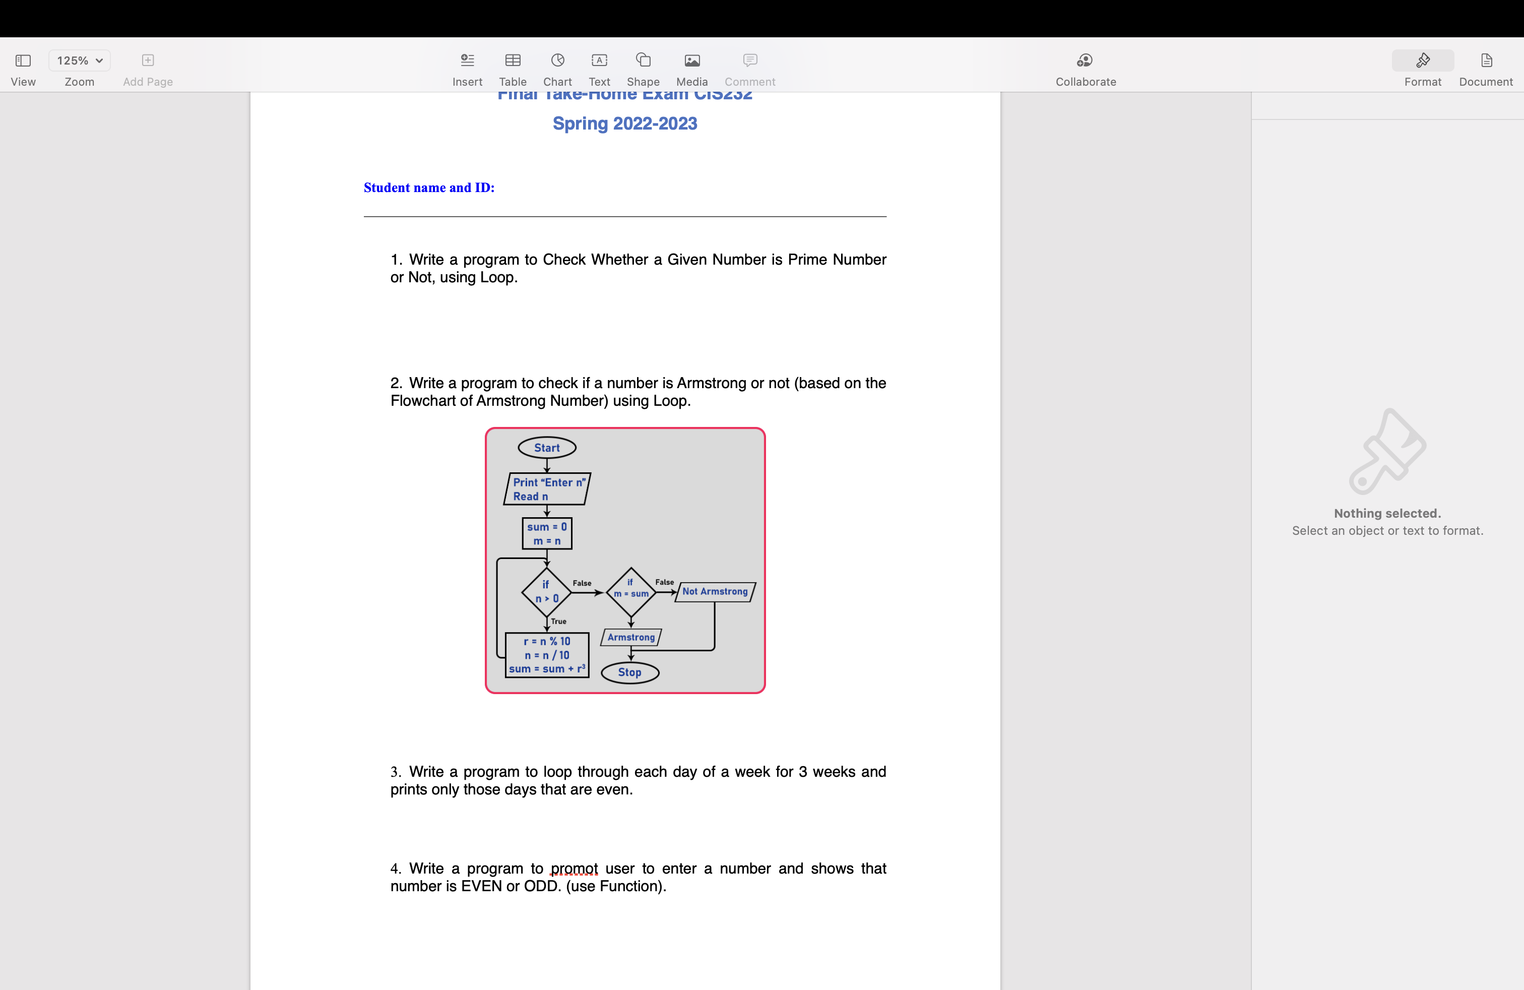The height and width of the screenshot is (990, 1524).
Task: Click the Comment toolbar button
Action: (750, 61)
